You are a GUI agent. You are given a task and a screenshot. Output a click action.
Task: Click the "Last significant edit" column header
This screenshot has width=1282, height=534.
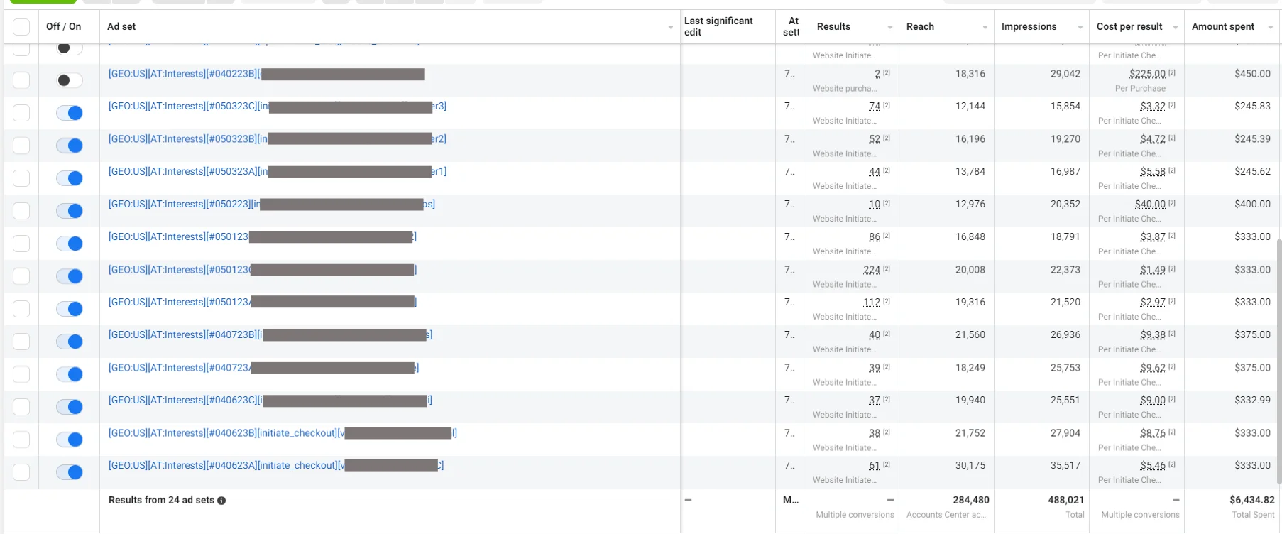(x=718, y=26)
